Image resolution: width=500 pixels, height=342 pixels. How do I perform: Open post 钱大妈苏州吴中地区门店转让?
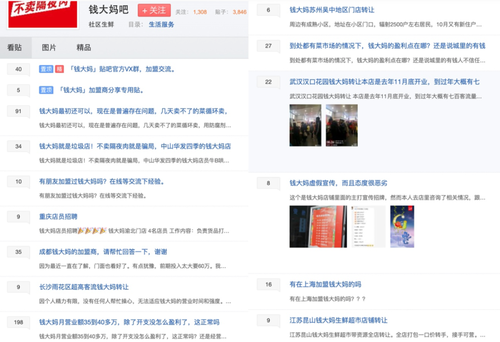[332, 10]
